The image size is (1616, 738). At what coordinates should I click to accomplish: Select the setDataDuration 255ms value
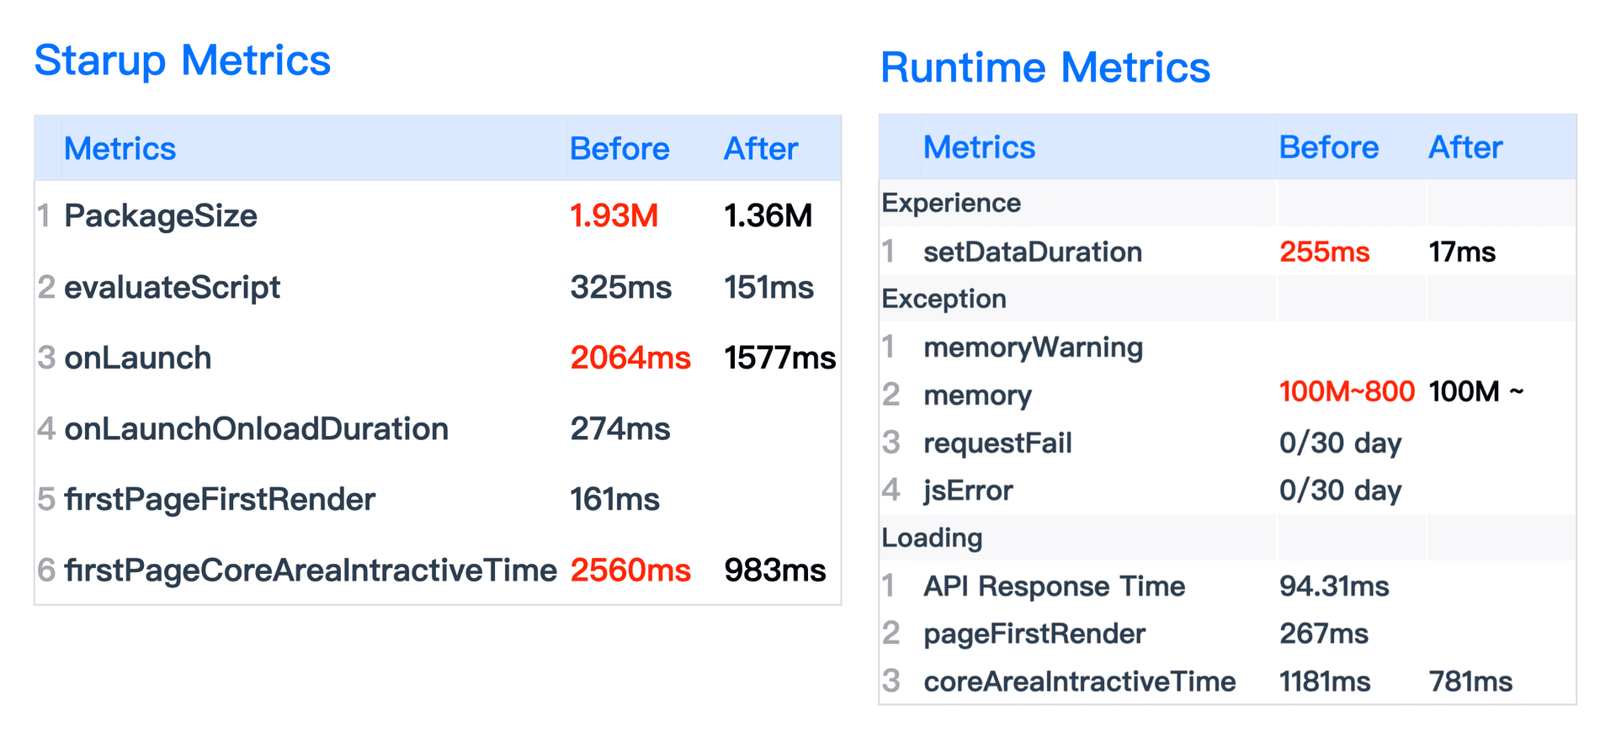tap(1324, 252)
